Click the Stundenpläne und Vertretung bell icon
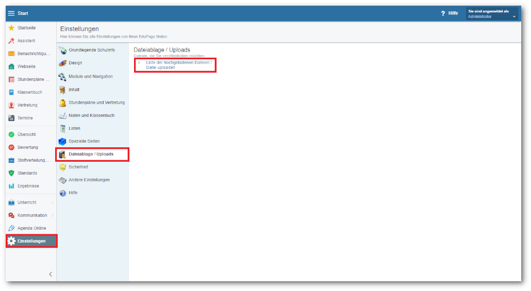Viewport: 531px width, 291px height. tap(63, 102)
